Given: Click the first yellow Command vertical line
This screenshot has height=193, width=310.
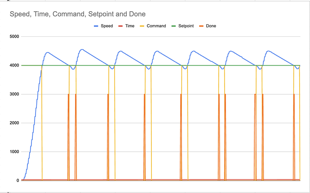Looking at the screenshot, I should (42, 123).
